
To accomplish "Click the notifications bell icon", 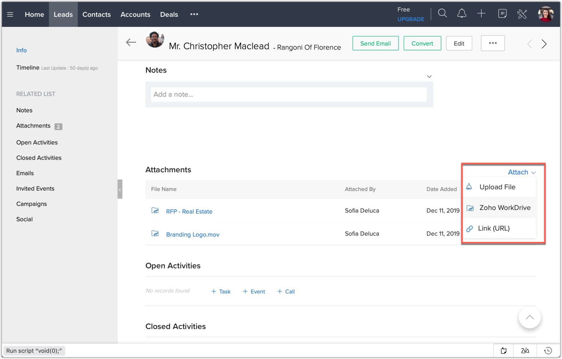I will (462, 13).
